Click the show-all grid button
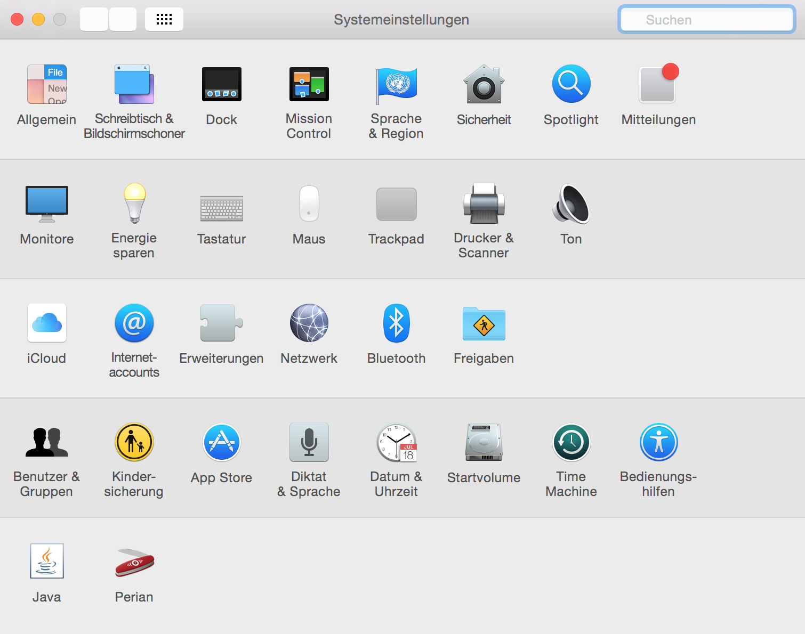The image size is (805, 634). pos(164,19)
